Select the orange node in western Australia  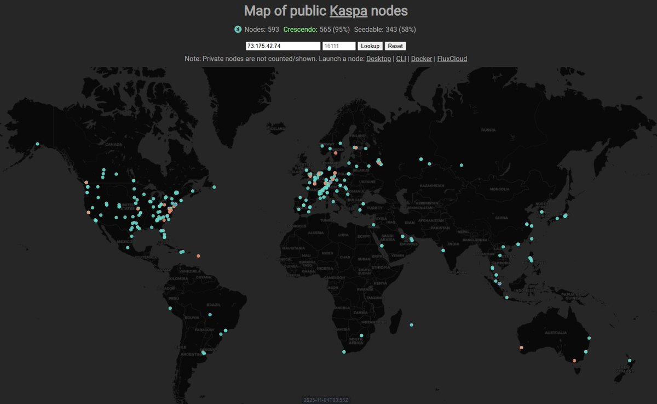(x=521, y=348)
